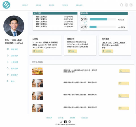Click 立即報名! button under CHUNG HO offer
Image resolution: width=136 pixels, height=127 pixels.
tap(108, 51)
